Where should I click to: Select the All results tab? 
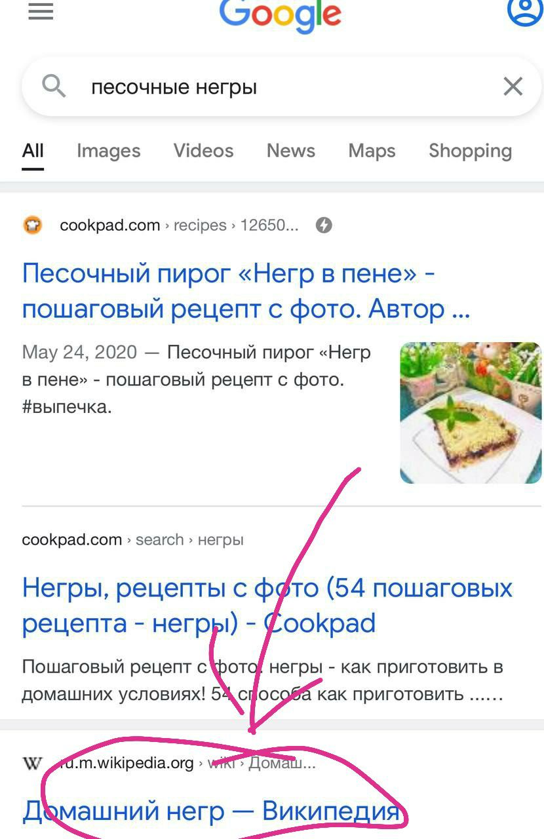(33, 151)
